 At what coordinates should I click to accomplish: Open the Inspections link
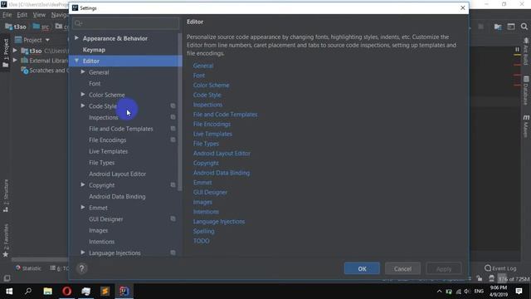tap(207, 105)
